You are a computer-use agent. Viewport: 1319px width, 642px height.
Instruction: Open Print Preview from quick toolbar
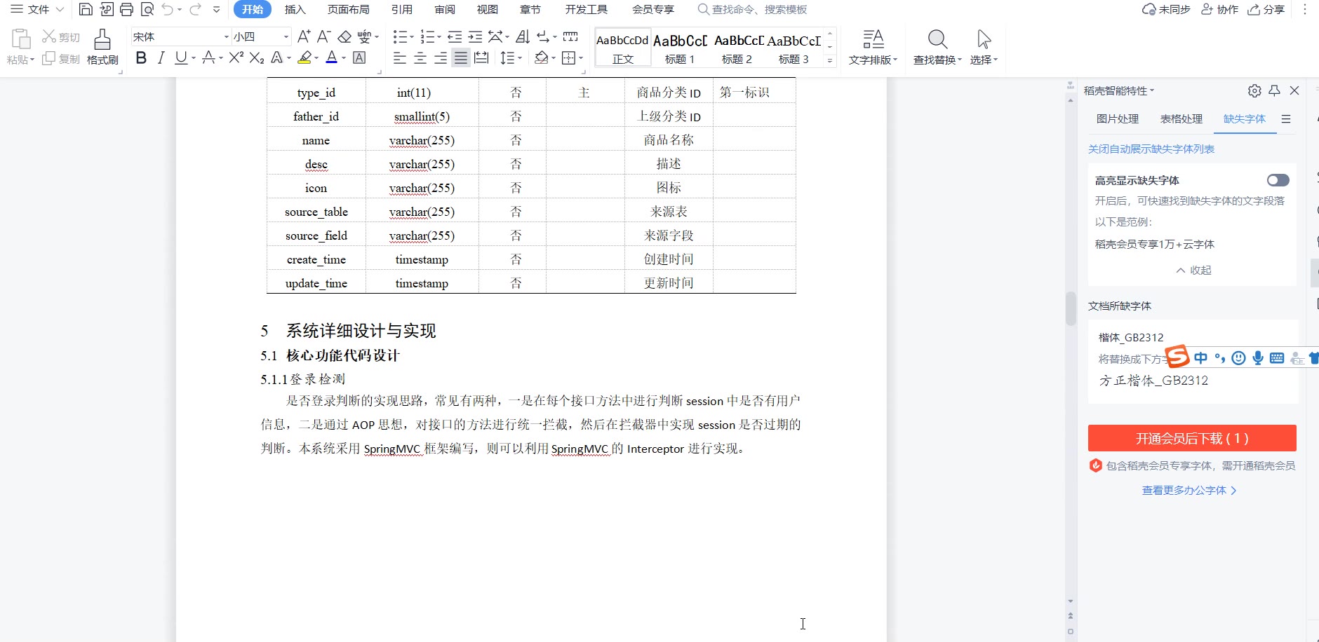pyautogui.click(x=147, y=9)
